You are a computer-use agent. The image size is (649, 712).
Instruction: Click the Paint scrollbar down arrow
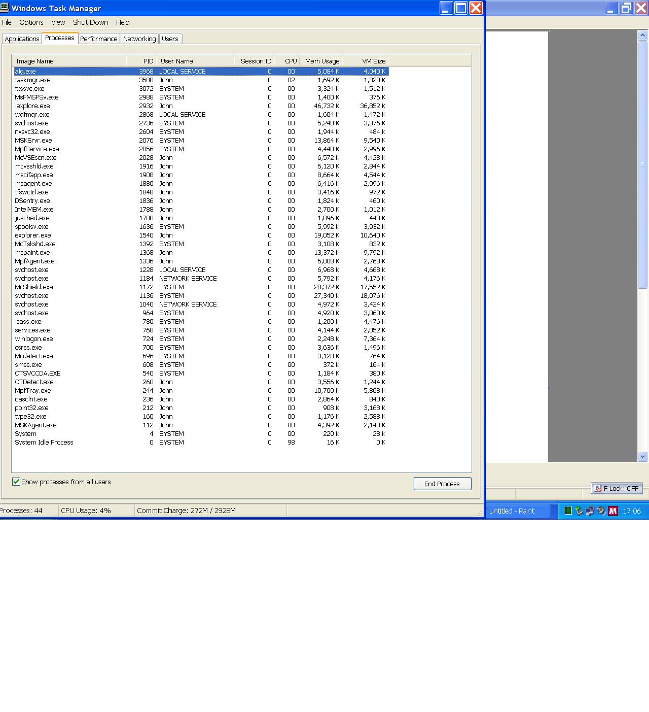coord(642,456)
